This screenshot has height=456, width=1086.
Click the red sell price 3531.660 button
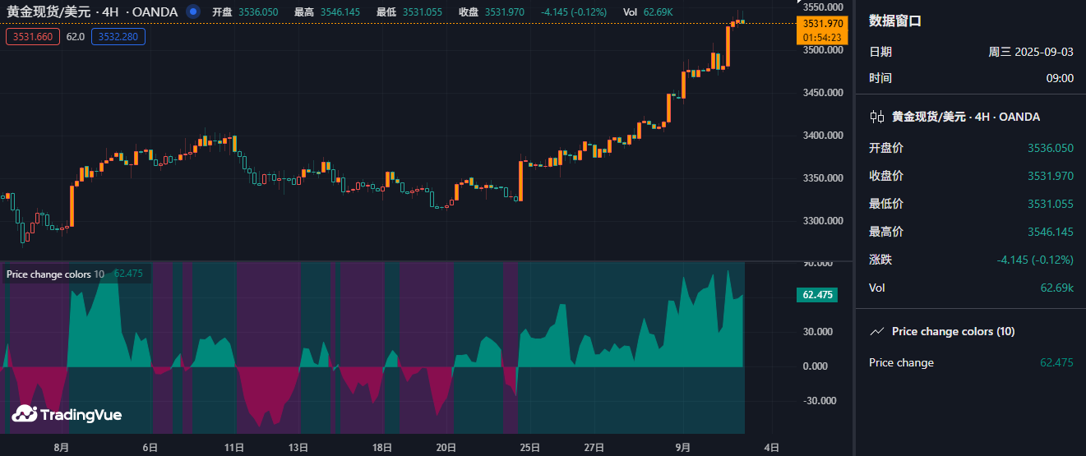click(x=33, y=36)
